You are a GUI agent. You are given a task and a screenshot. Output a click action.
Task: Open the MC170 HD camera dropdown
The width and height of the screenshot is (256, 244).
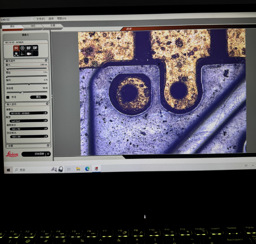coord(29,113)
